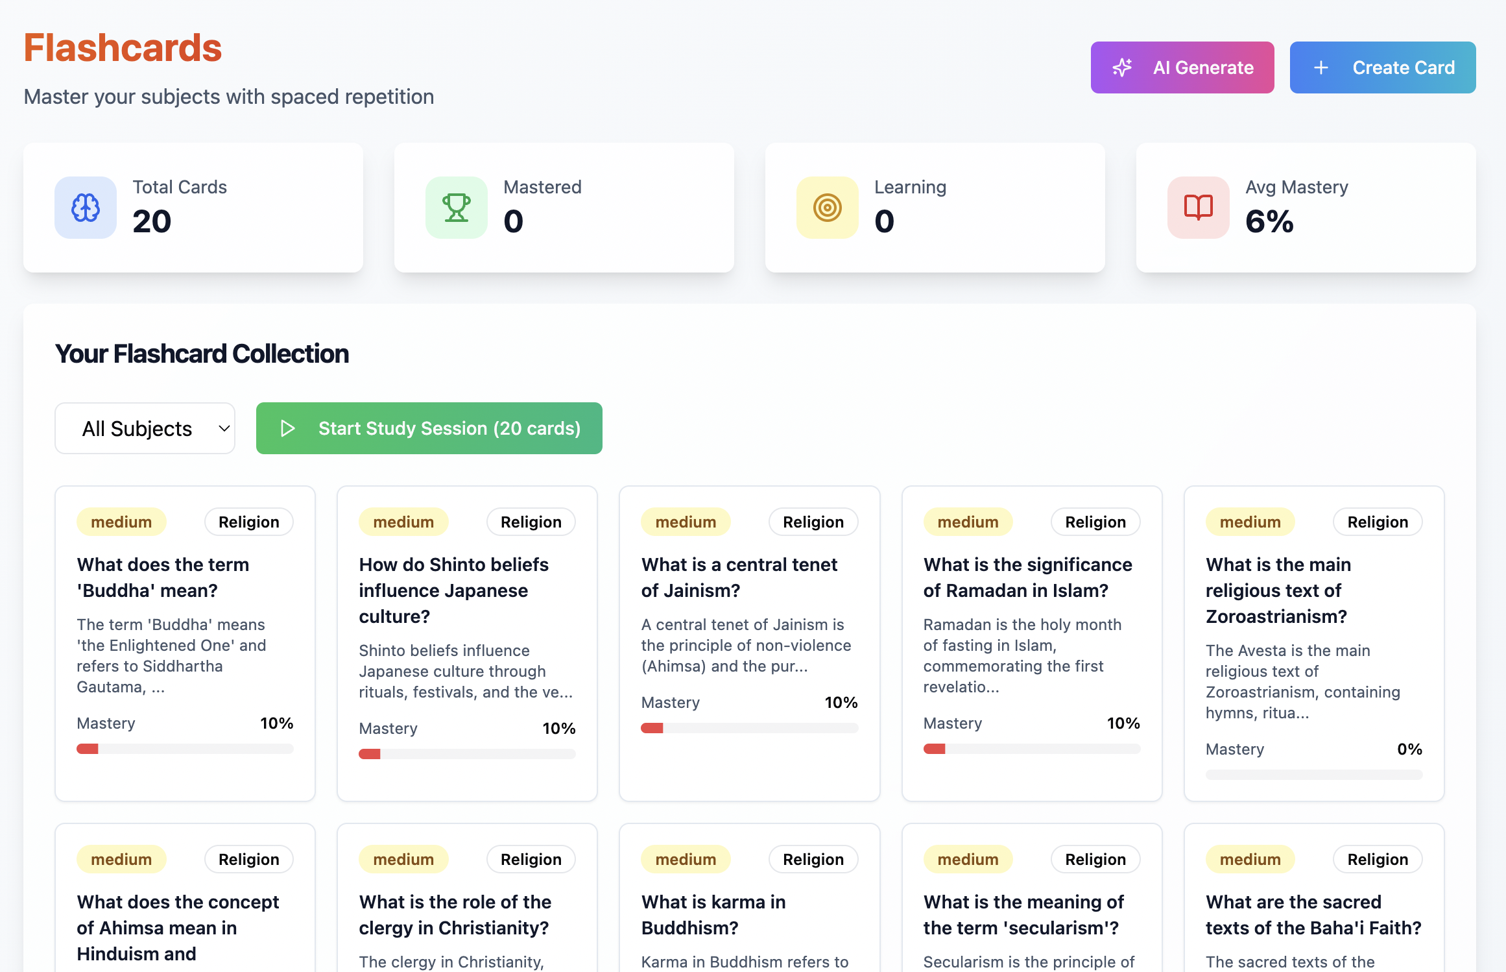
Task: Click the All Subjects chevron arrow
Action: point(224,428)
